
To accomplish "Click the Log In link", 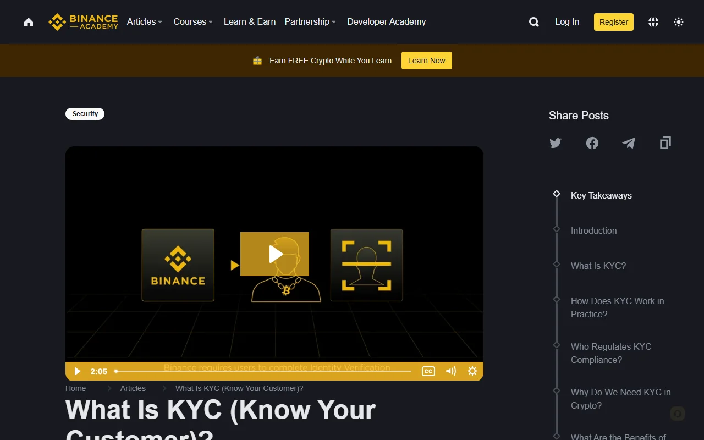I will click(x=567, y=22).
